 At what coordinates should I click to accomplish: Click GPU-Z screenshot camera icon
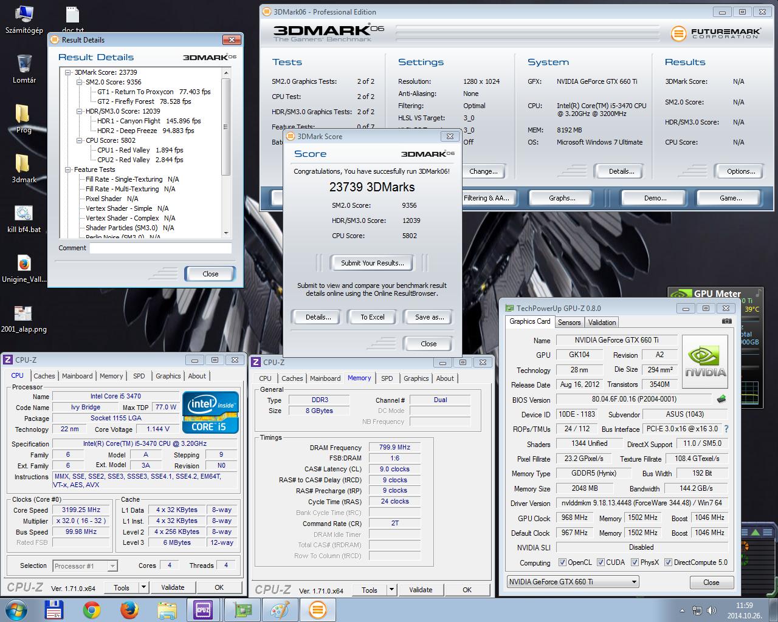[726, 321]
